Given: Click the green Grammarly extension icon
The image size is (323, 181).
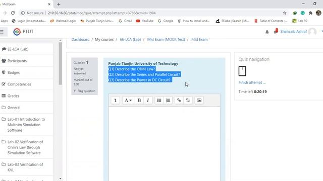Looking at the screenshot, I should (302, 13).
